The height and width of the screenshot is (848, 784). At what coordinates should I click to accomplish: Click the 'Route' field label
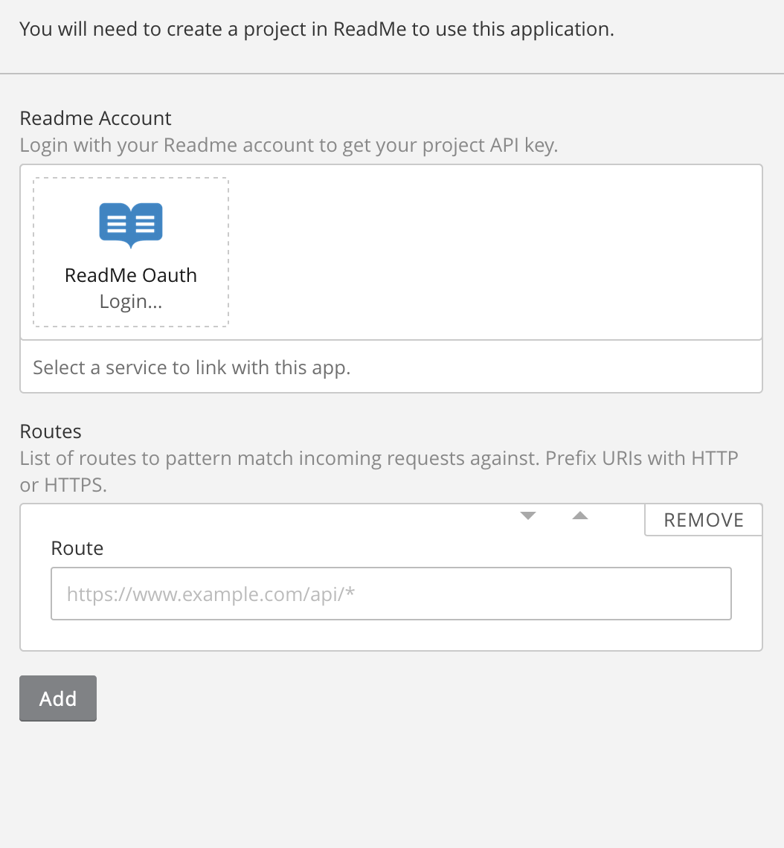click(x=77, y=548)
